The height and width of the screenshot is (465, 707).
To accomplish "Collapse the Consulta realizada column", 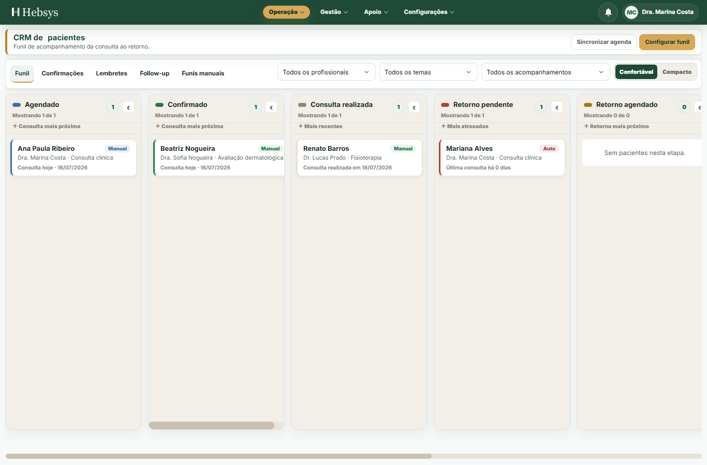I will 414,107.
